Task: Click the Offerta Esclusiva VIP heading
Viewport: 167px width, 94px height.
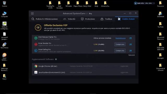Action: pyautogui.click(x=56, y=25)
